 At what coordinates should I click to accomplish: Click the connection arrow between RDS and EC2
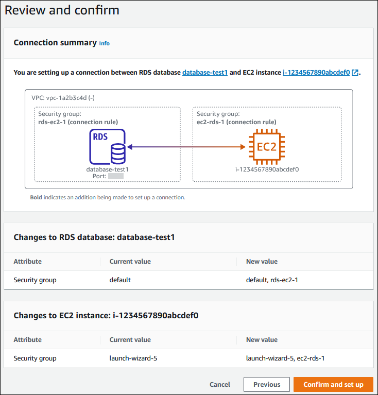(x=186, y=147)
